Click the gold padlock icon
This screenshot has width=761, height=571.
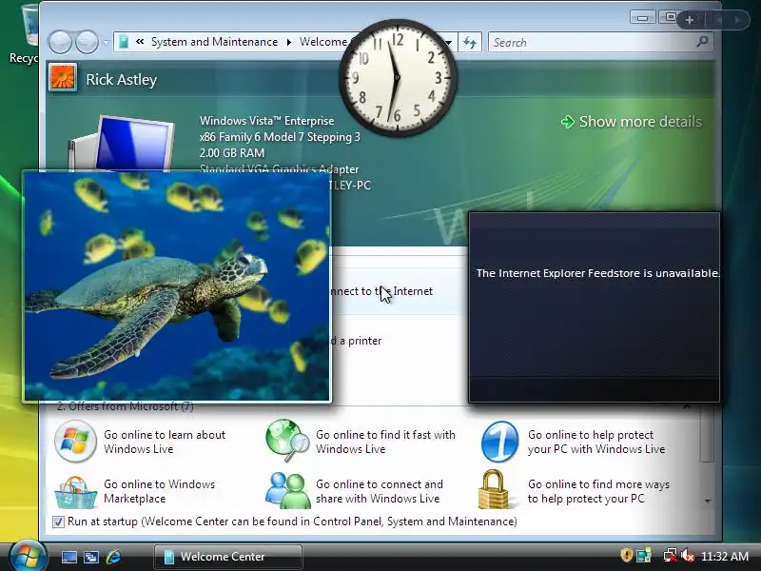[x=494, y=489]
